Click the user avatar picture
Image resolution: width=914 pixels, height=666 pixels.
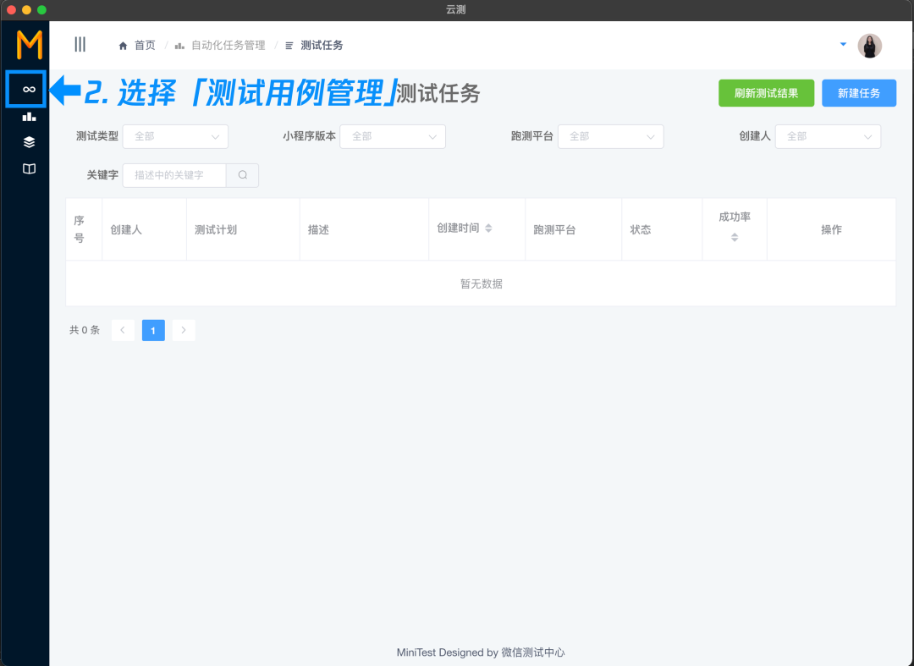pos(869,46)
